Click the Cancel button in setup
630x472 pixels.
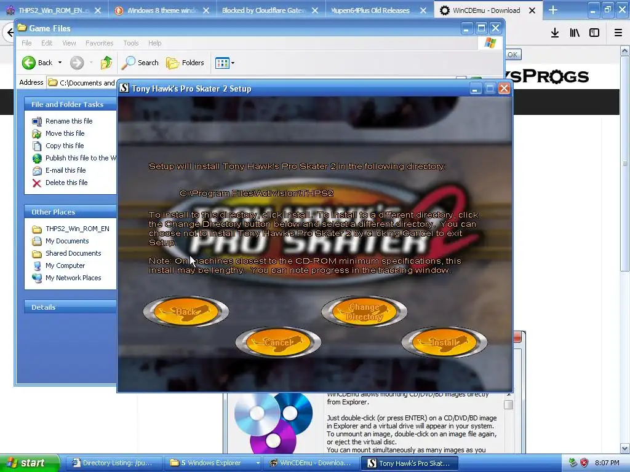tap(278, 342)
